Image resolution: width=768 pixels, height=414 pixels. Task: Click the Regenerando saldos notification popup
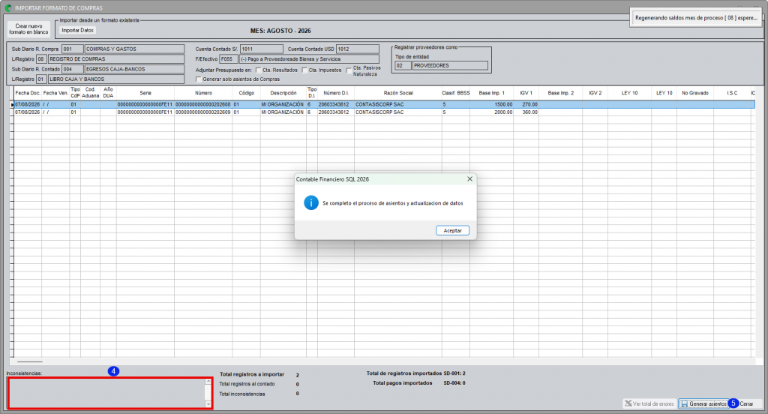(695, 18)
